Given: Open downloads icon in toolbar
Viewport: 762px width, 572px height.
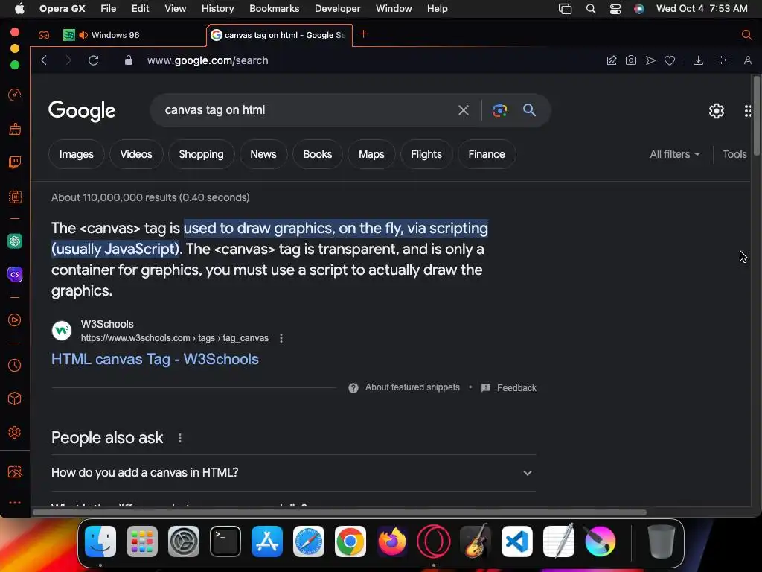Looking at the screenshot, I should click(698, 60).
